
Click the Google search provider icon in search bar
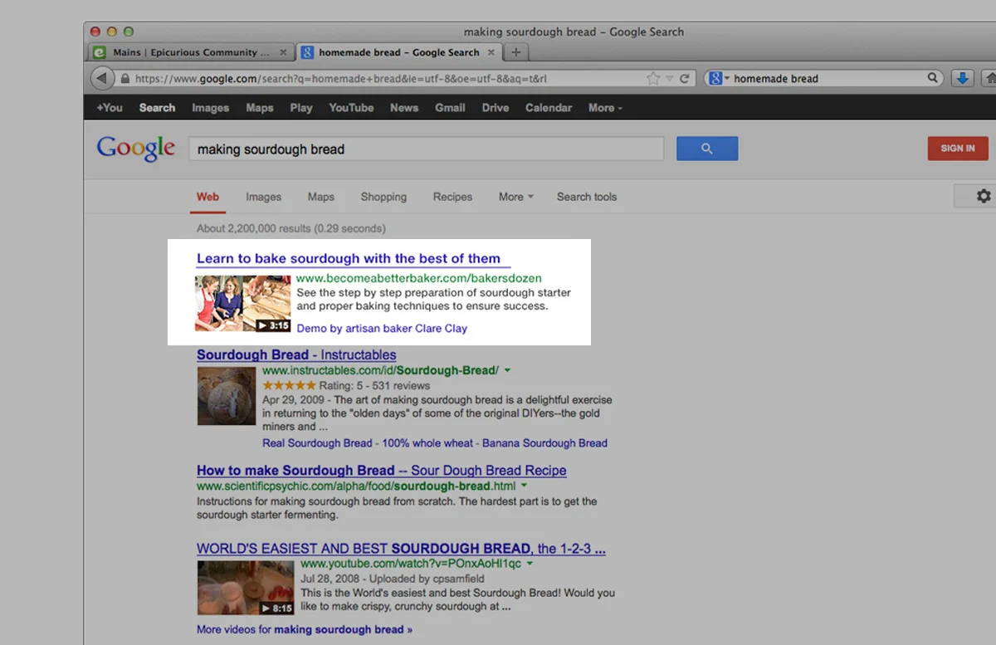[715, 78]
